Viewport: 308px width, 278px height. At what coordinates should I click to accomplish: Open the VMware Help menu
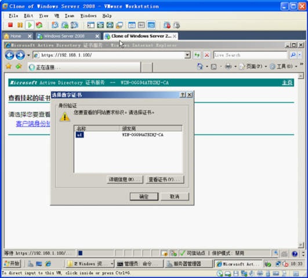click(107, 16)
